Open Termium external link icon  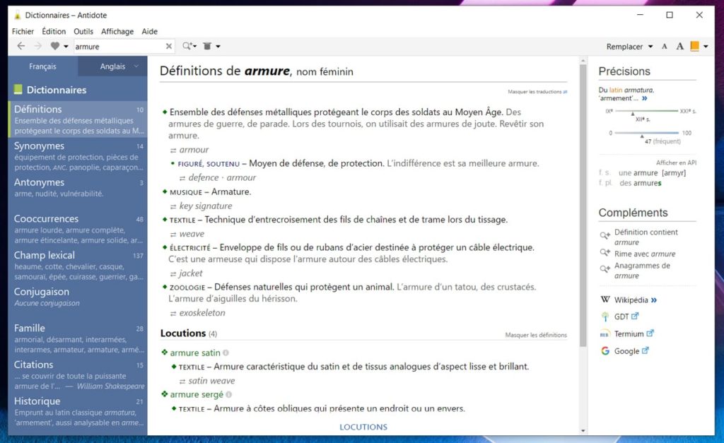650,333
